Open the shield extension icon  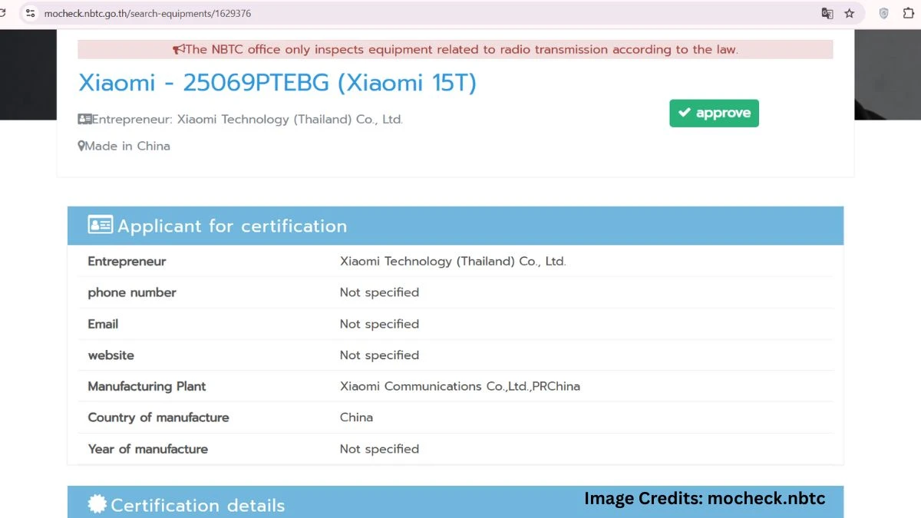(884, 13)
